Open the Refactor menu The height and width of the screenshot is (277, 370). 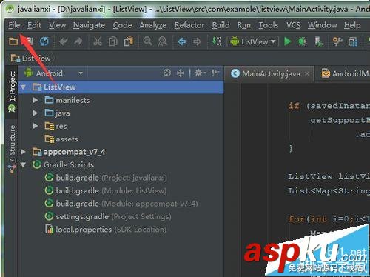(x=189, y=25)
